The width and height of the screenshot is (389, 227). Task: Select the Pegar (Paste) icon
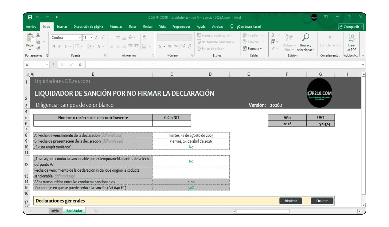tap(30, 38)
